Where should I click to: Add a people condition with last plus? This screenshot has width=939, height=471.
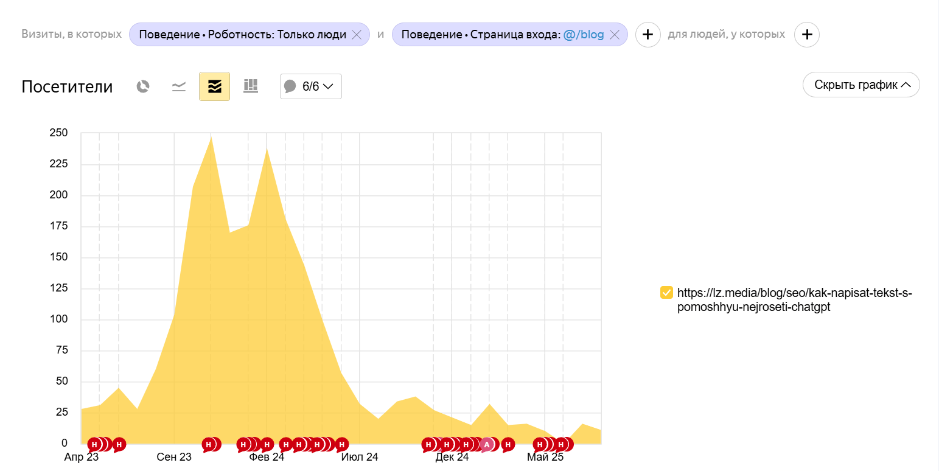807,35
